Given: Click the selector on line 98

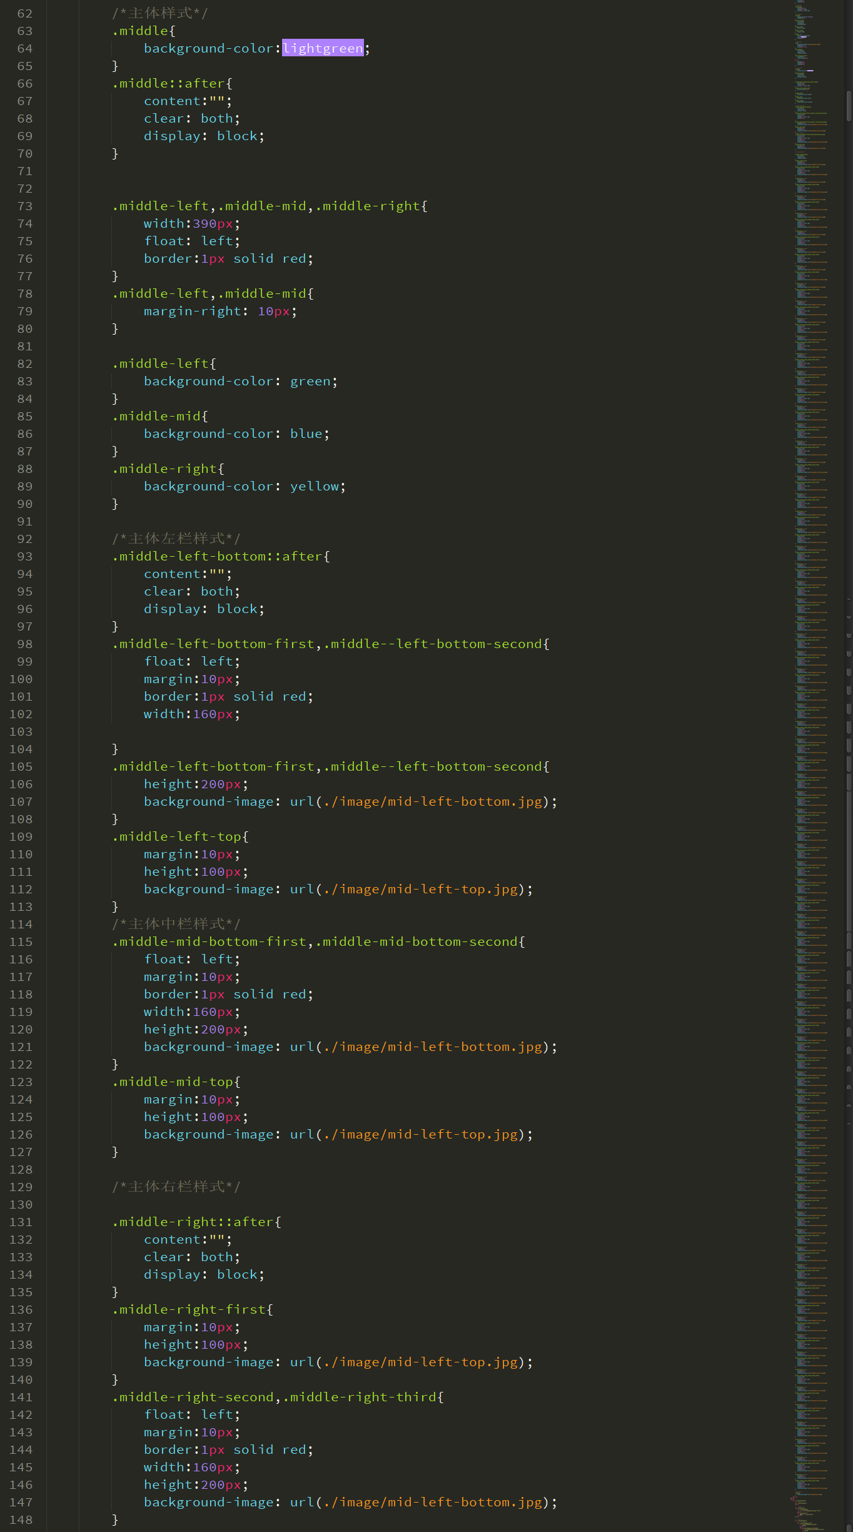Looking at the screenshot, I should 331,644.
